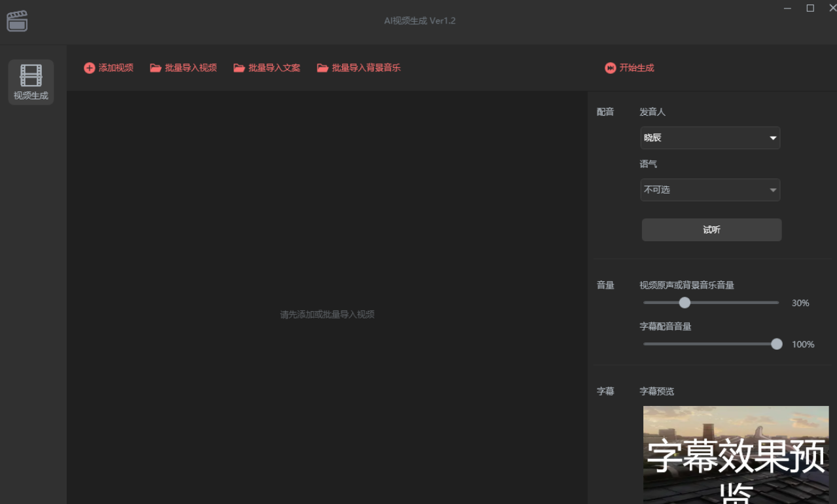837x504 pixels.
Task: Click the folder icon for 批量导入文案
Action: pyautogui.click(x=240, y=67)
